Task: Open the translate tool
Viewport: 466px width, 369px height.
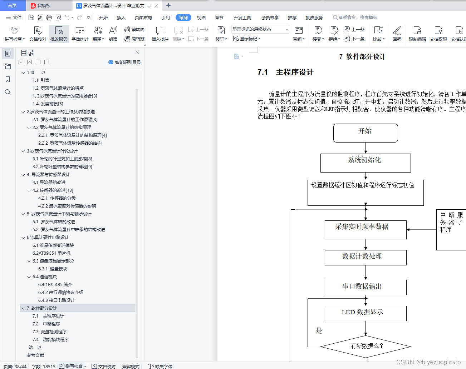Action: coord(98,34)
